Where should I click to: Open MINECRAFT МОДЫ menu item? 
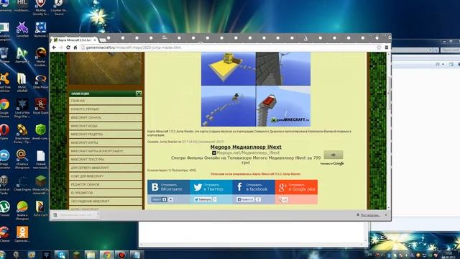click(106, 126)
